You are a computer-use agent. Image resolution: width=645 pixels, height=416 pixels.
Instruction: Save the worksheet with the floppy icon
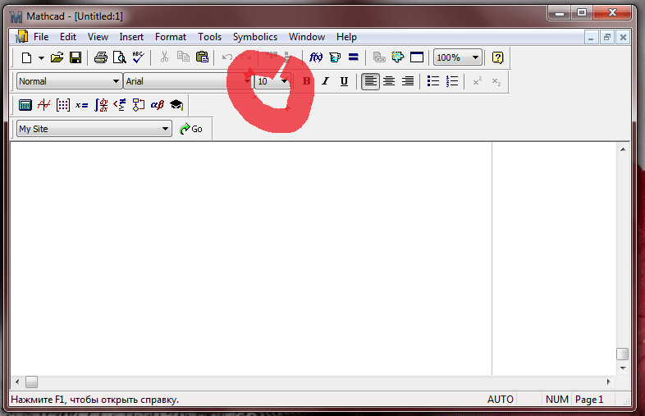click(x=75, y=57)
